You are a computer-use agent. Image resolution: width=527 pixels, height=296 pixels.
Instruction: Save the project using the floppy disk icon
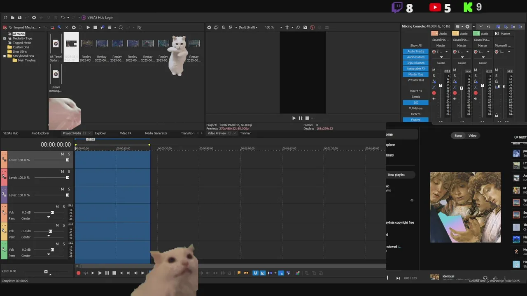pyautogui.click(x=19, y=18)
